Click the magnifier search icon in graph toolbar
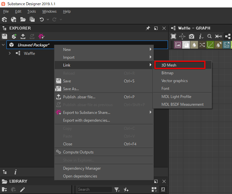This screenshot has width=232, height=194. point(209,36)
